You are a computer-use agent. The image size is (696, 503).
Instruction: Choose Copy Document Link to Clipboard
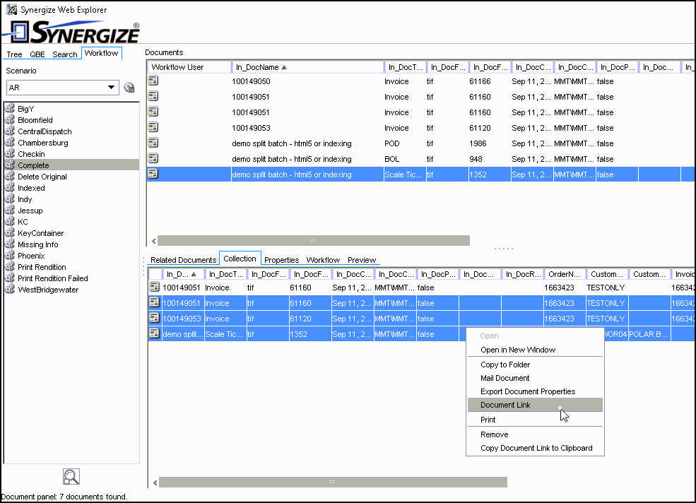point(536,448)
